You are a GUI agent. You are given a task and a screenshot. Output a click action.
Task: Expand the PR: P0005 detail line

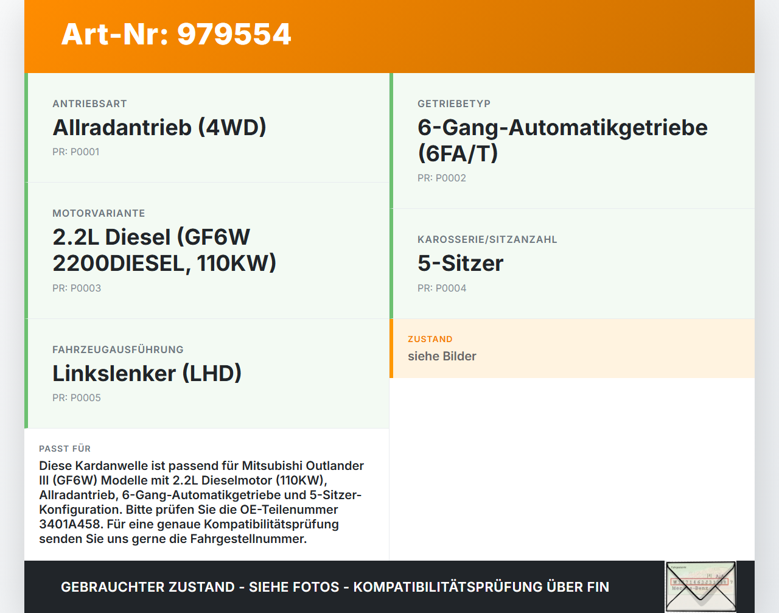77,397
